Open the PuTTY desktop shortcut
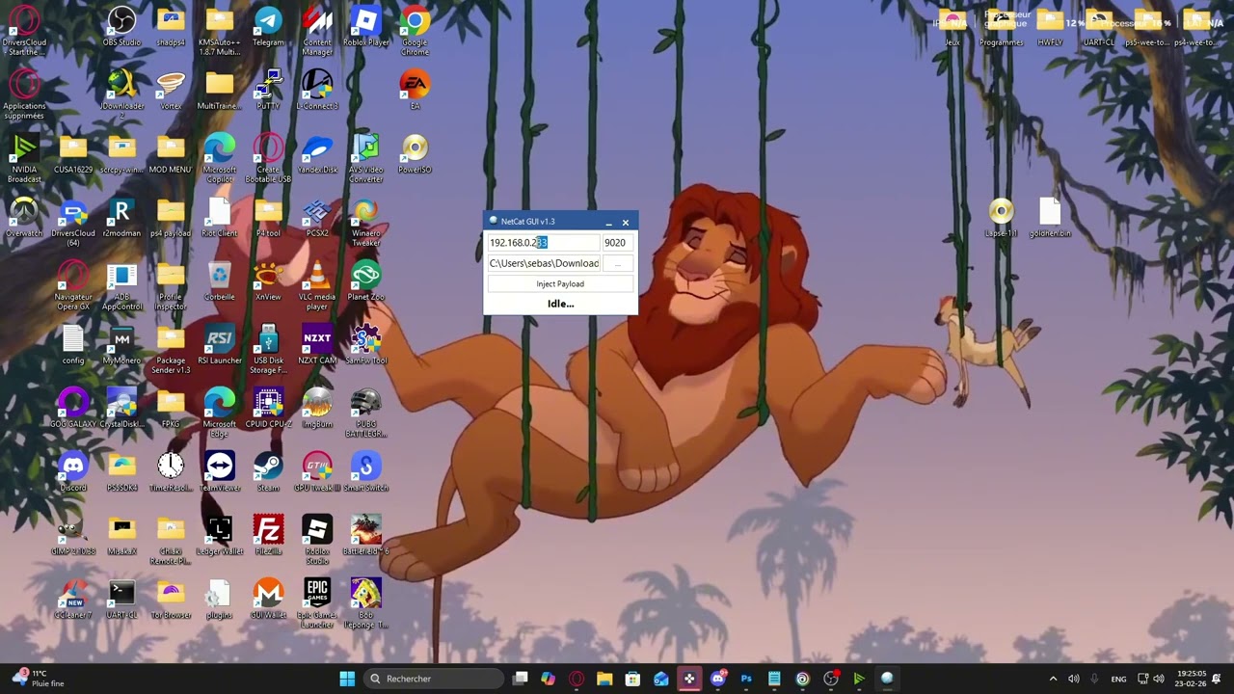 268,91
